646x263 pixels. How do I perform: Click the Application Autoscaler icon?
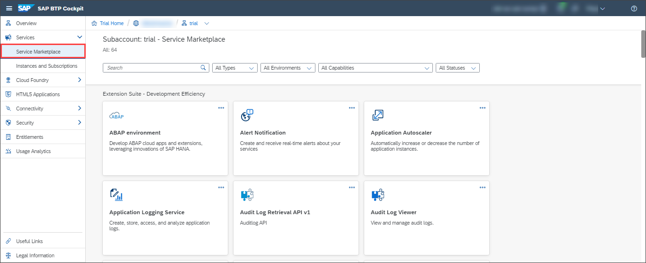(377, 115)
